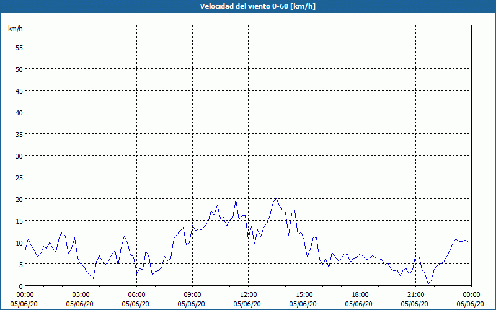The height and width of the screenshot is (310, 496).
Task: Click the 15:00 time label on x-axis
Action: point(304,295)
